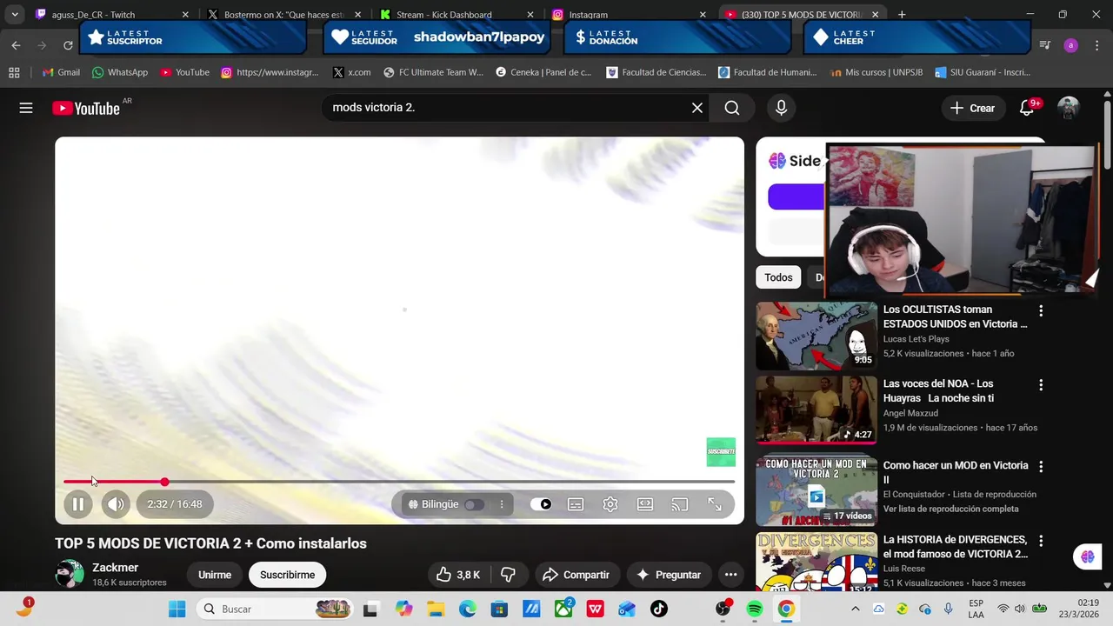The width and height of the screenshot is (1113, 626).
Task: Go to the YouTube home logo
Action: (85, 108)
